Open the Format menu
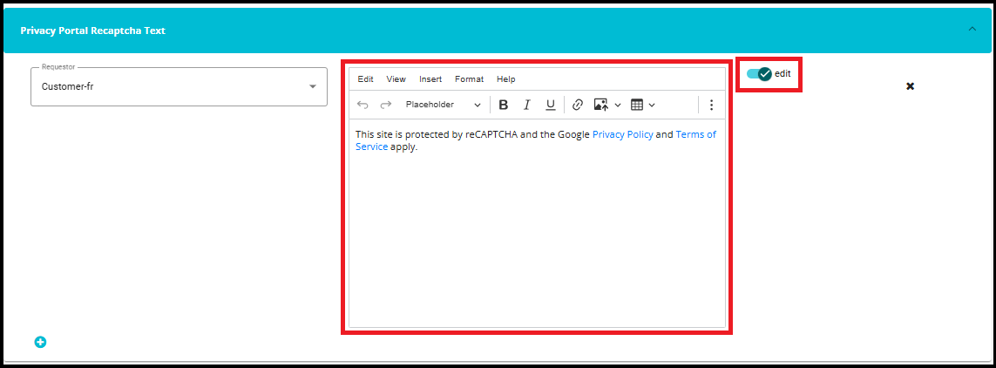The width and height of the screenshot is (996, 368). (469, 79)
